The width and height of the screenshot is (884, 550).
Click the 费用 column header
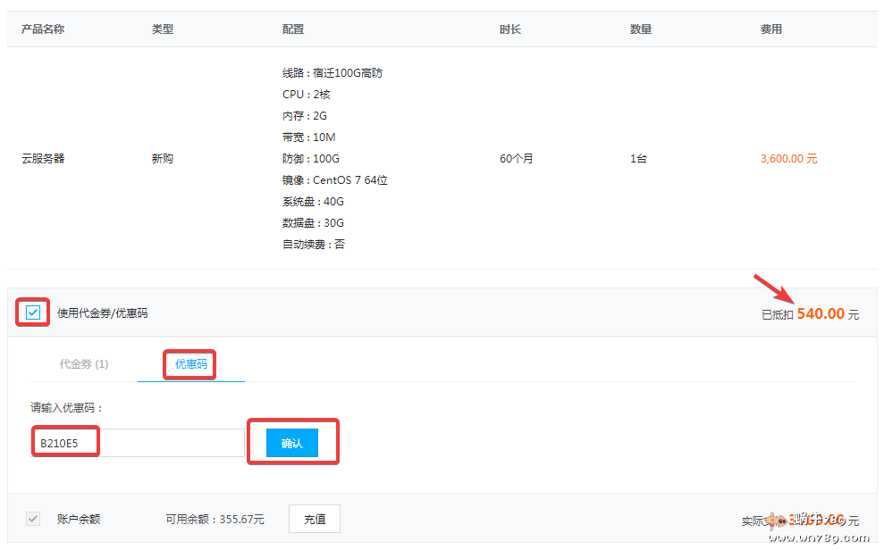[x=771, y=29]
